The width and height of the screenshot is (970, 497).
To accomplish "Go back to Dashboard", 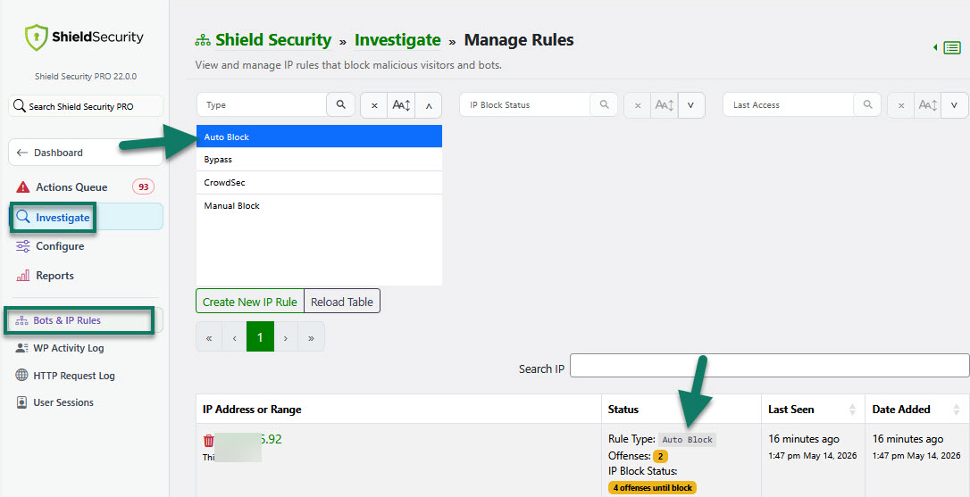I will [86, 153].
